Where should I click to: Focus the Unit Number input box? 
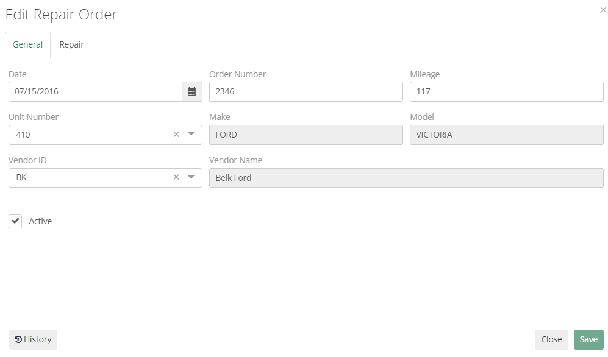pyautogui.click(x=85, y=135)
